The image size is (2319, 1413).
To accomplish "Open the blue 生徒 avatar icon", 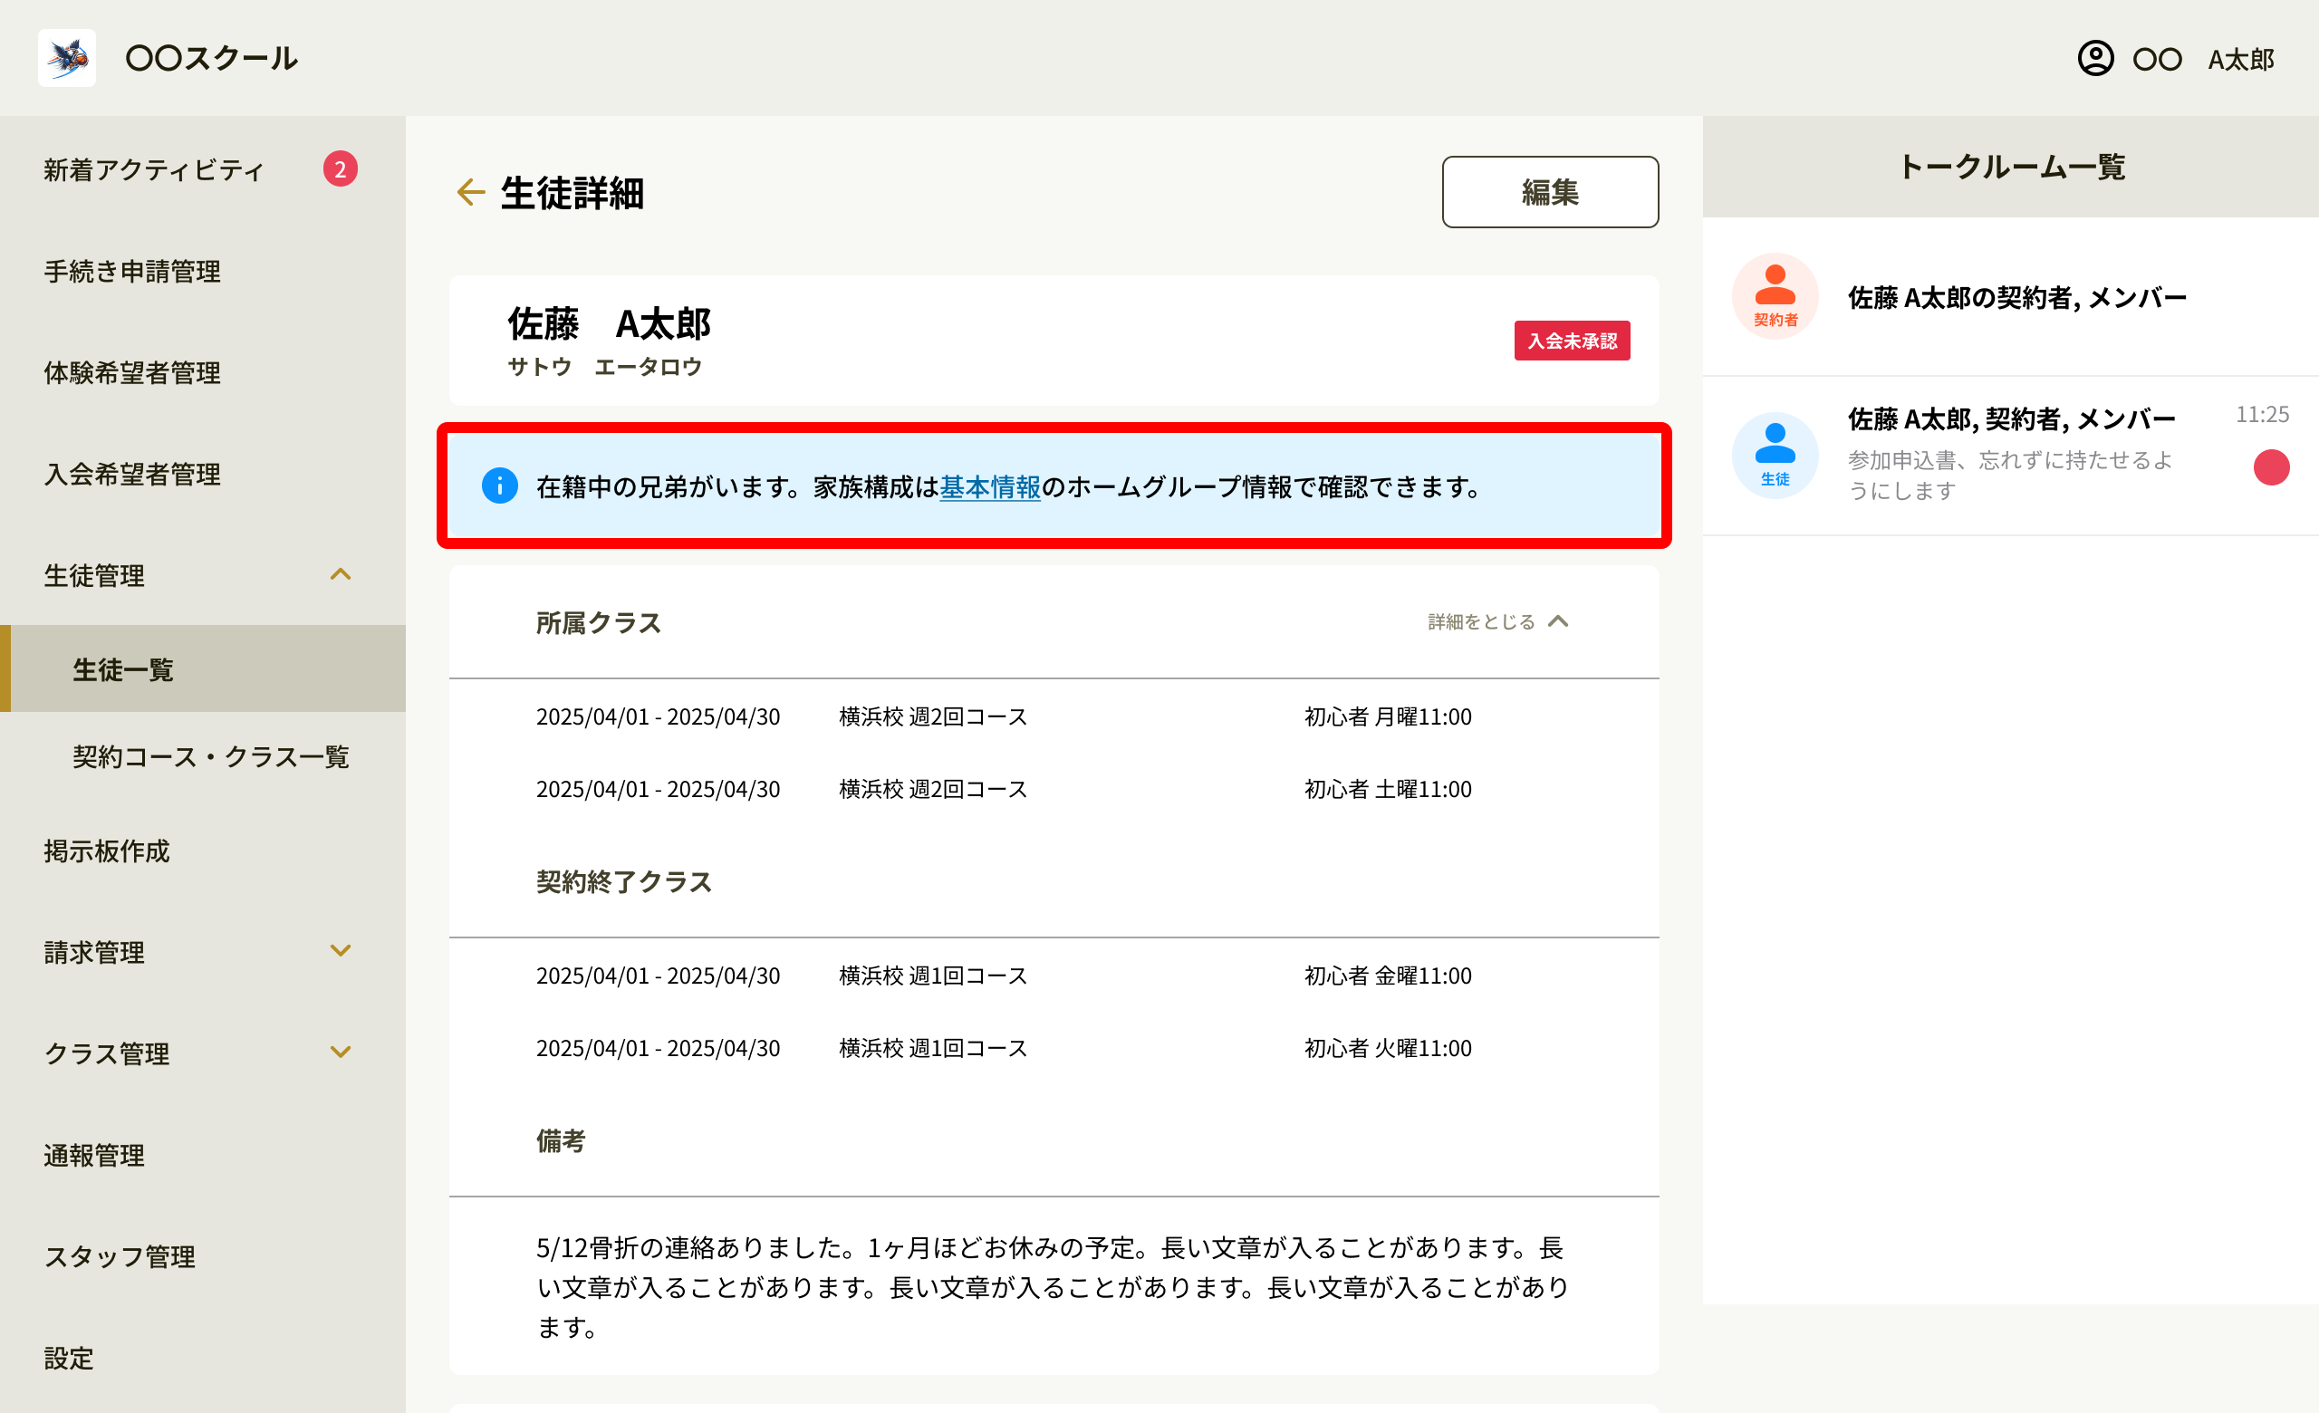I will [x=1775, y=456].
